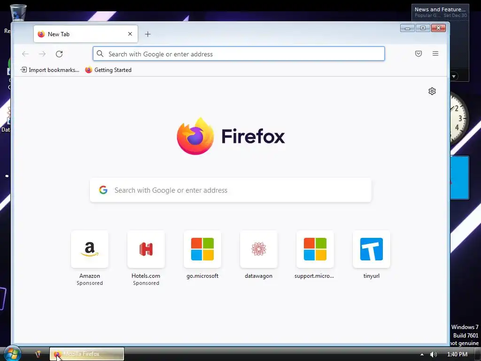
Task: Close the New Tab tab
Action: point(130,34)
